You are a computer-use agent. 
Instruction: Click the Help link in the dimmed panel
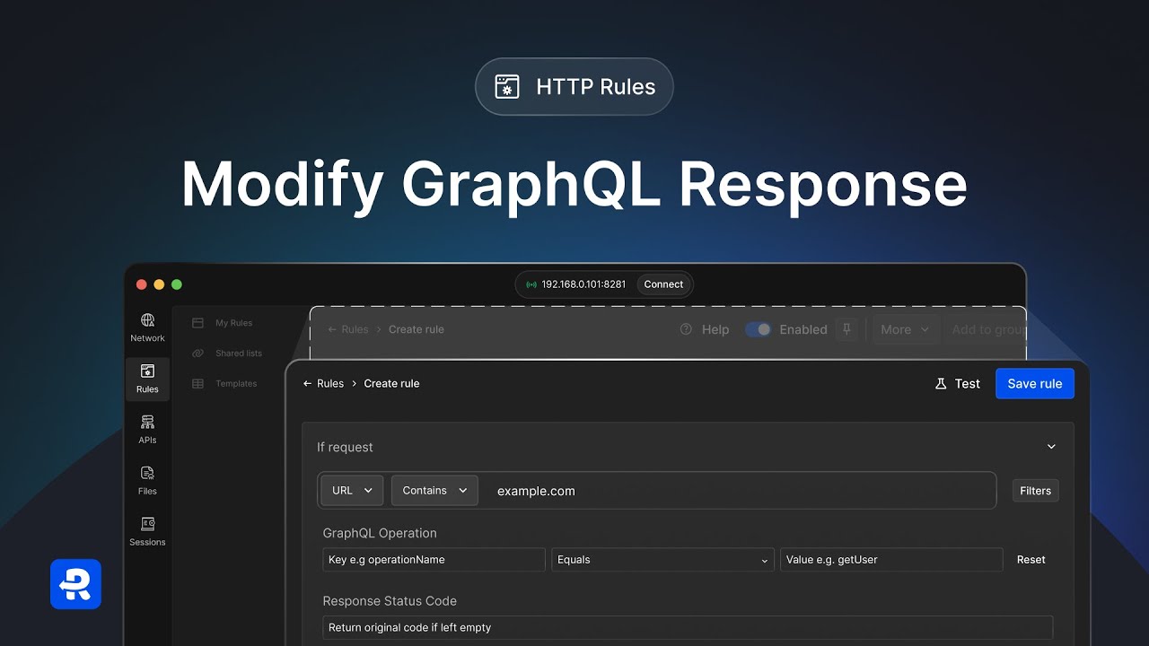click(x=715, y=329)
